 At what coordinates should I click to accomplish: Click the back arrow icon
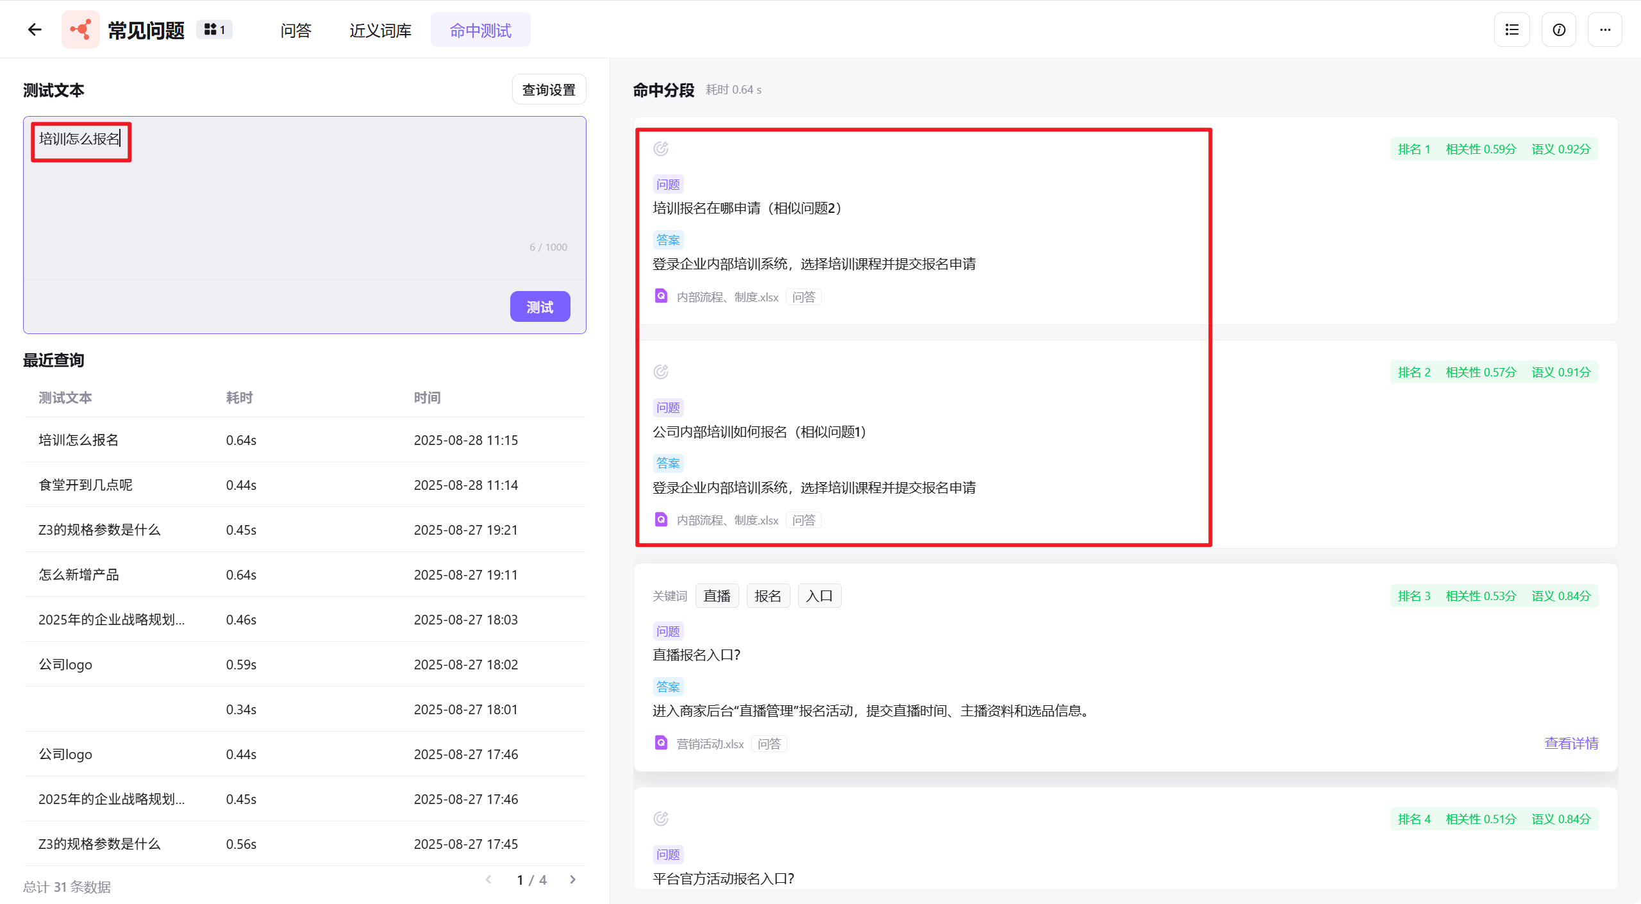[x=35, y=29]
